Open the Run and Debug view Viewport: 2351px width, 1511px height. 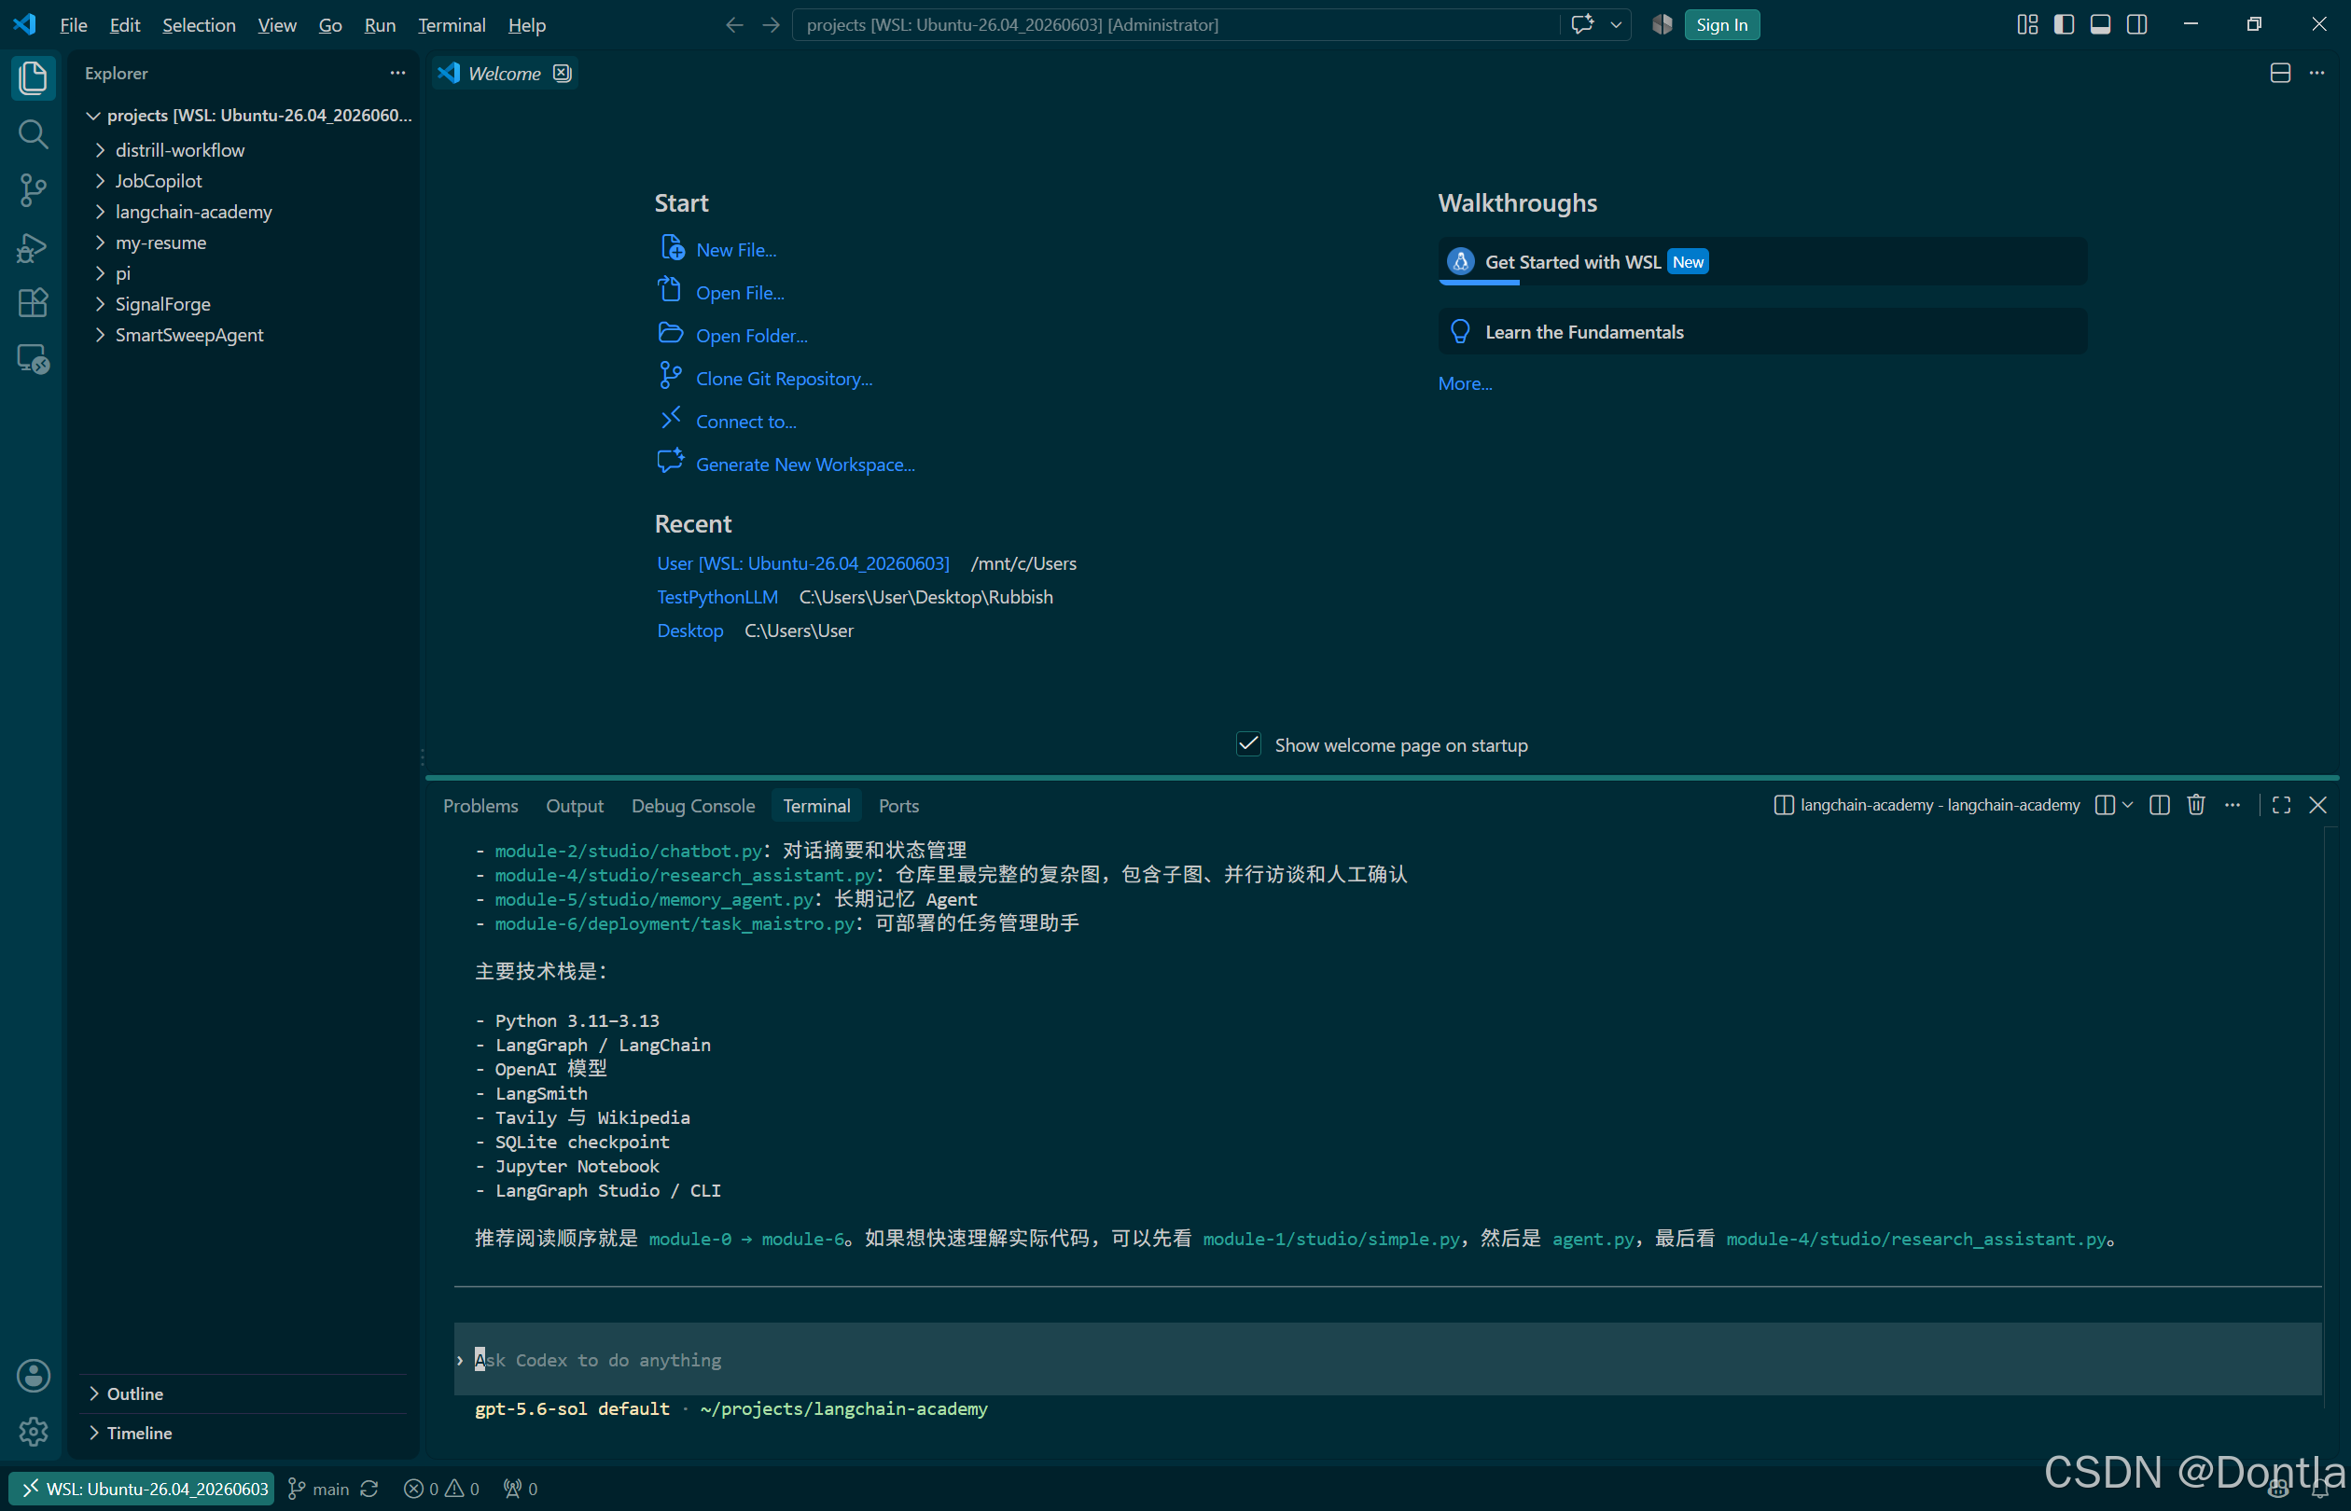pos(34,247)
